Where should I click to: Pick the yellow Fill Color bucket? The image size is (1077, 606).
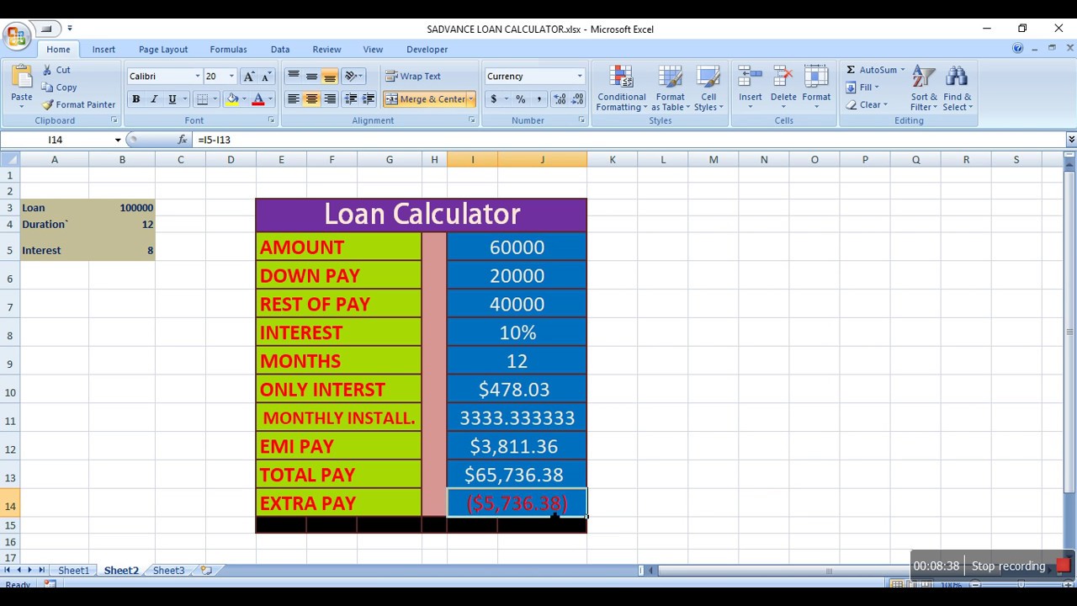coord(232,99)
